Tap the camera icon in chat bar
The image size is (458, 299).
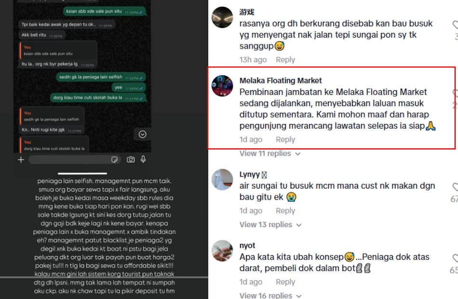[x=131, y=160]
